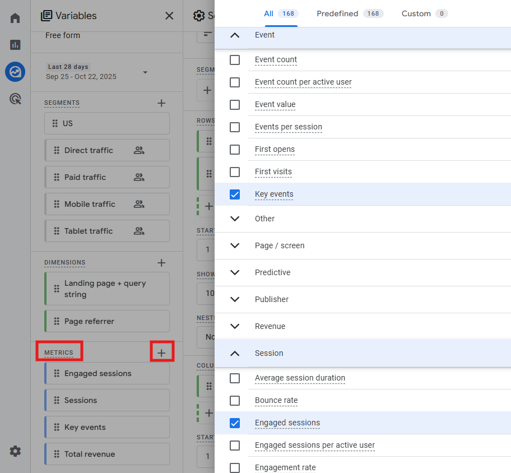511x473 pixels.
Task: Click audience icon on Mobile traffic segment
Action: click(x=139, y=204)
